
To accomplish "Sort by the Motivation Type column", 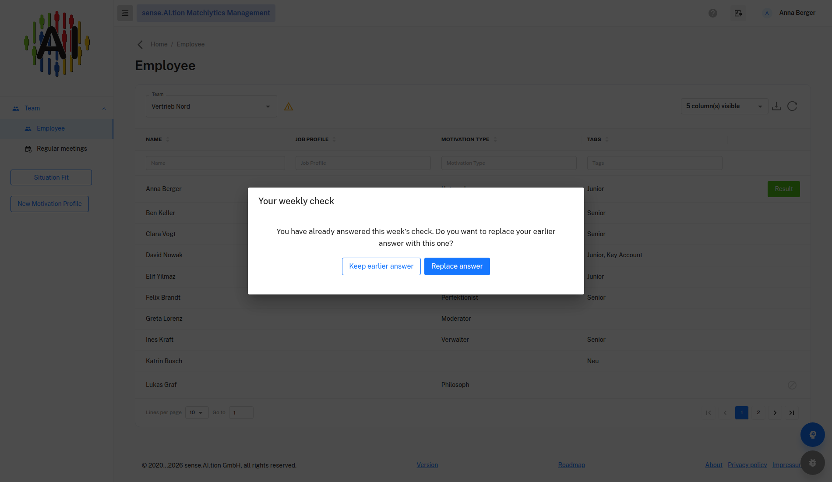I will click(x=495, y=139).
